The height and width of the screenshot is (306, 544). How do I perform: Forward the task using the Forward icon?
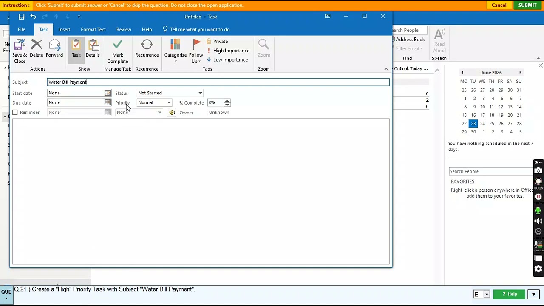click(x=54, y=48)
